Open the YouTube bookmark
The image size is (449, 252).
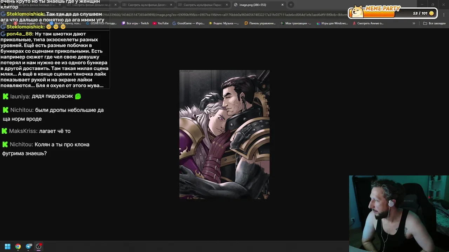coord(161,23)
